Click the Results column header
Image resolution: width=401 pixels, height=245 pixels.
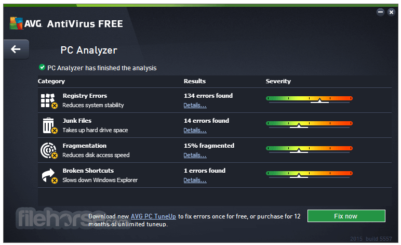click(195, 81)
